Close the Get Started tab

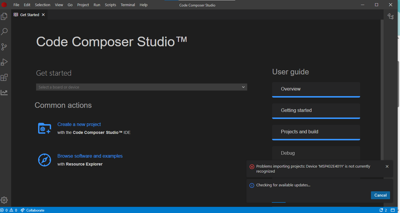tap(43, 15)
